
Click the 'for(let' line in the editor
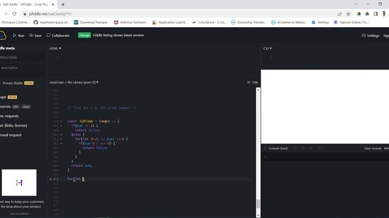(x=75, y=179)
